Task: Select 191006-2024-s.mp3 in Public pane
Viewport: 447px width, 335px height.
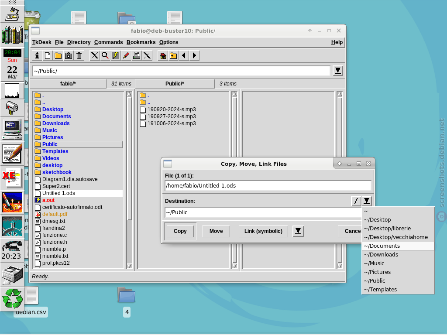Action: tap(172, 123)
